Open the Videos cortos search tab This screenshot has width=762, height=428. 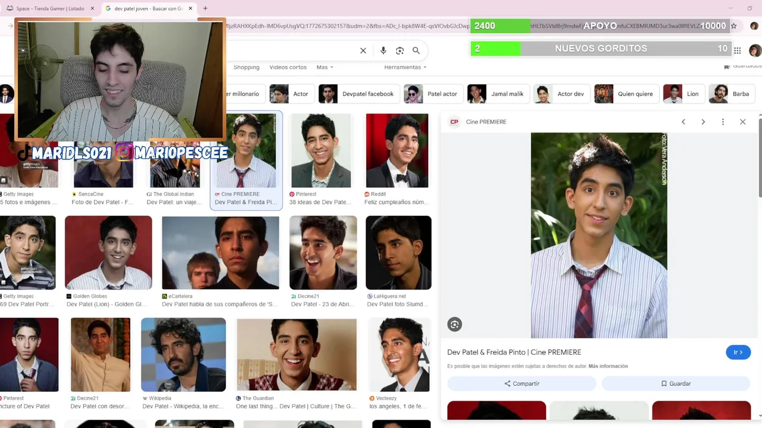(x=288, y=67)
